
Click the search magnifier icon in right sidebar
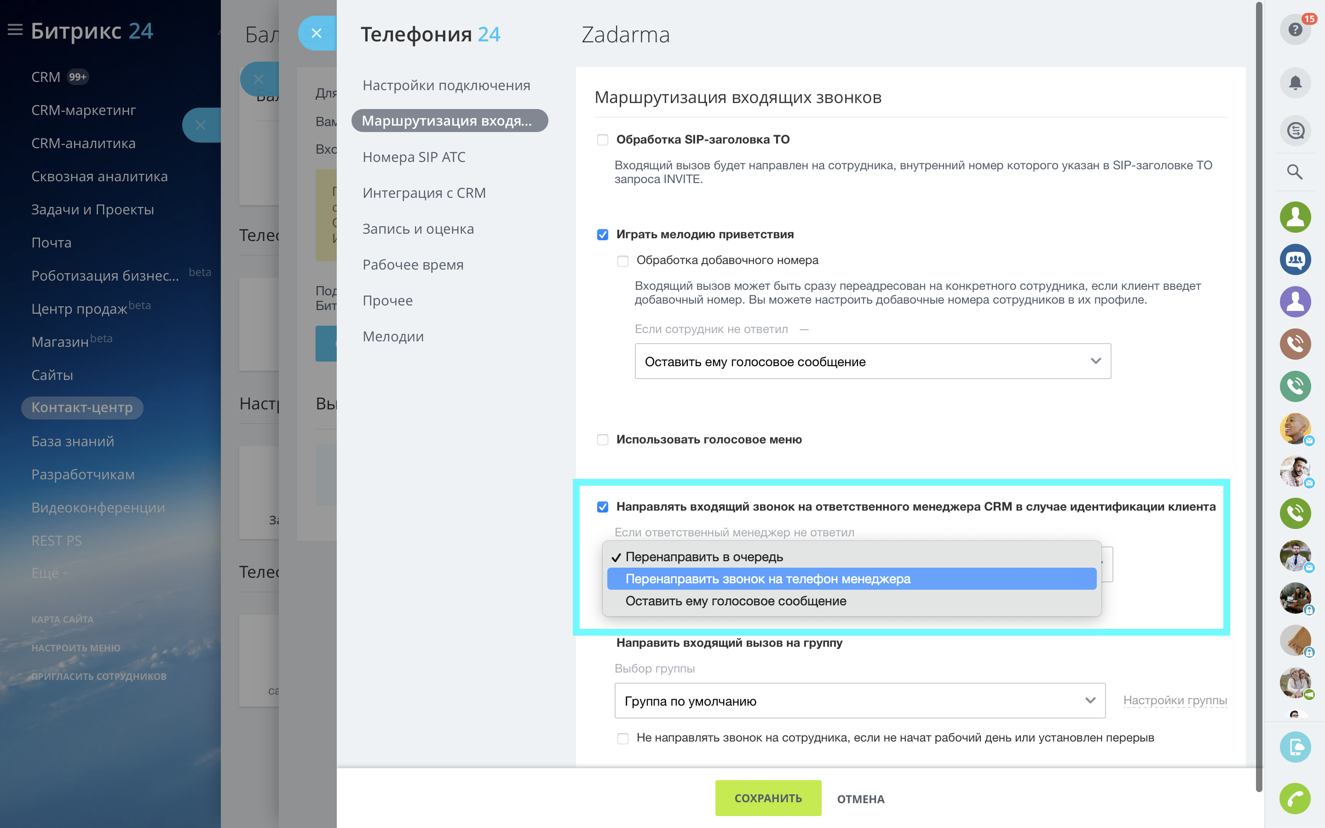pos(1295,172)
